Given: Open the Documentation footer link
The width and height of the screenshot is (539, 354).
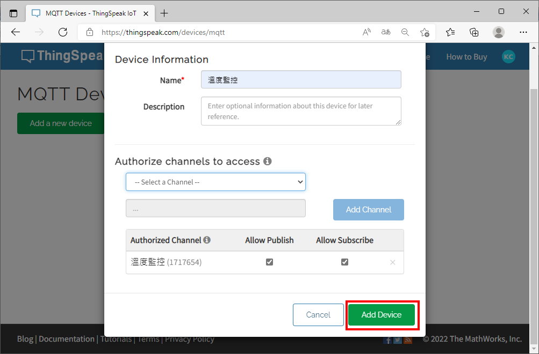Looking at the screenshot, I should pos(66,339).
